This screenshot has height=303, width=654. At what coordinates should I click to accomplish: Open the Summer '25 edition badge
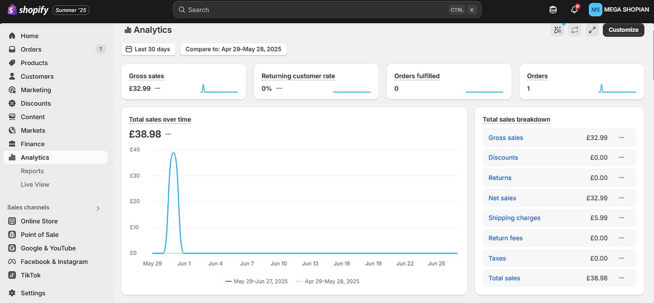click(71, 10)
